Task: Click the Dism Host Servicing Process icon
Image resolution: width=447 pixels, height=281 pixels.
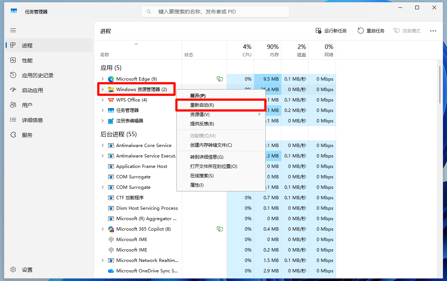Action: click(111, 208)
